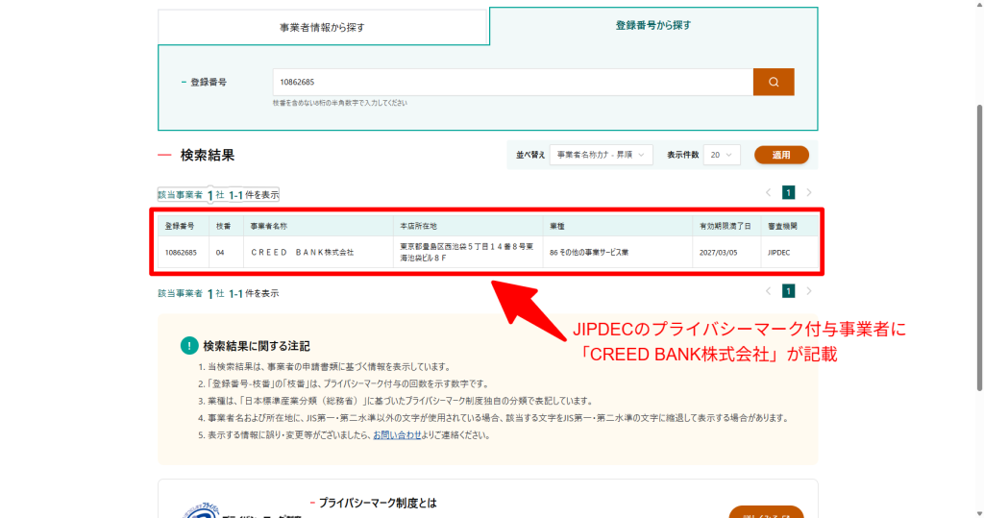Click the orange magnifier search button

coord(773,82)
